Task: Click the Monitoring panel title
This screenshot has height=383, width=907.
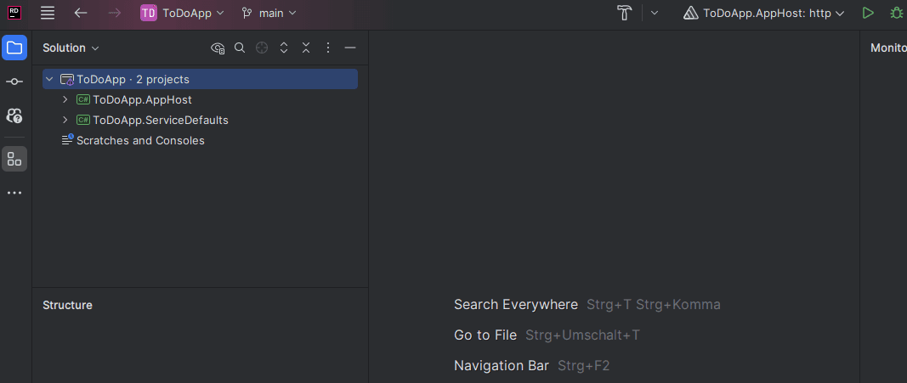Action: [x=888, y=48]
